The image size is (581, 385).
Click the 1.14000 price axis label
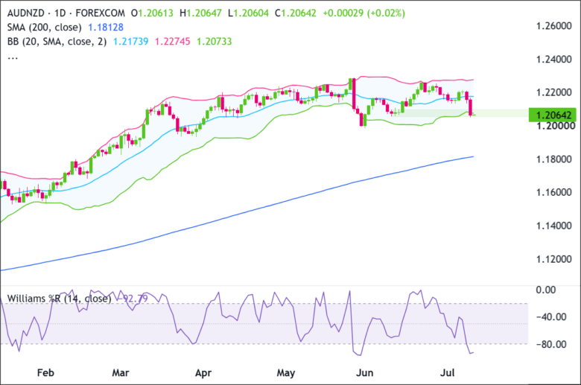coord(554,226)
